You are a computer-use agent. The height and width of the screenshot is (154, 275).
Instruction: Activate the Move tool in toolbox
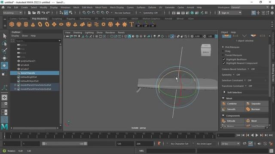[x=5, y=58]
